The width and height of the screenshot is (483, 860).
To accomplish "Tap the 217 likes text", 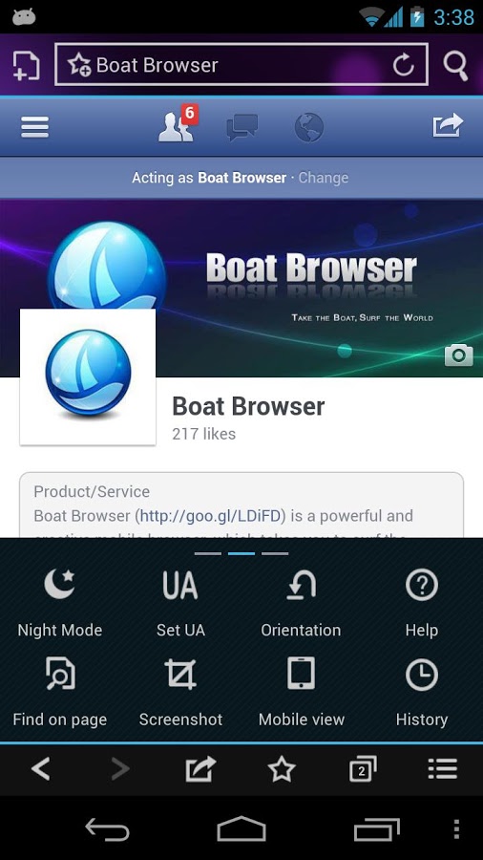I will pyautogui.click(x=203, y=434).
